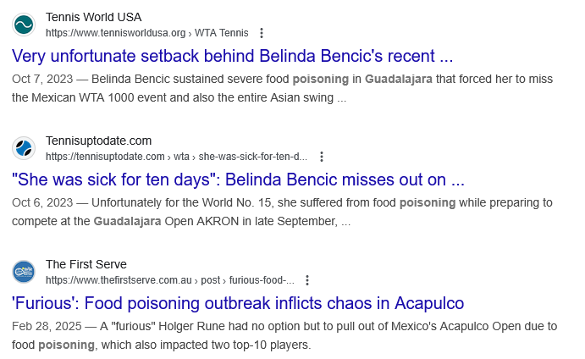Open three-dot menu for Tennis World USA result
This screenshot has height=359, width=585.
point(262,33)
